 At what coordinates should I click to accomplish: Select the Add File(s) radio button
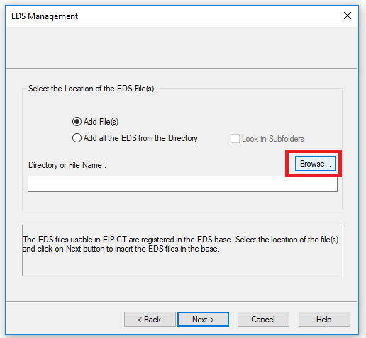click(77, 122)
